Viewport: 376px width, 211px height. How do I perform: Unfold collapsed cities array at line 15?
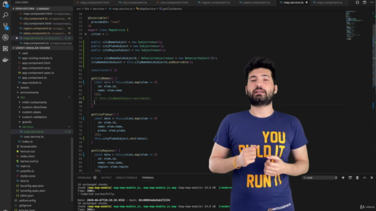86,34
